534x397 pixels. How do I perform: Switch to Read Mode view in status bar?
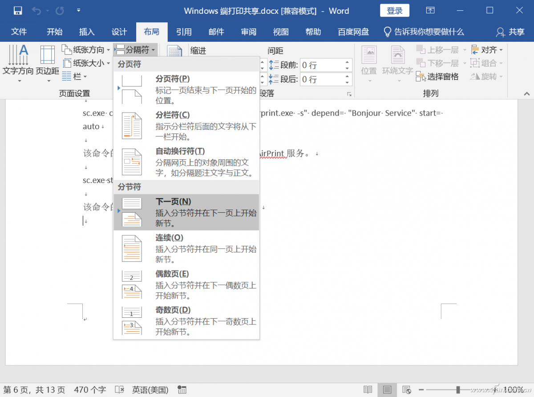[x=368, y=390]
